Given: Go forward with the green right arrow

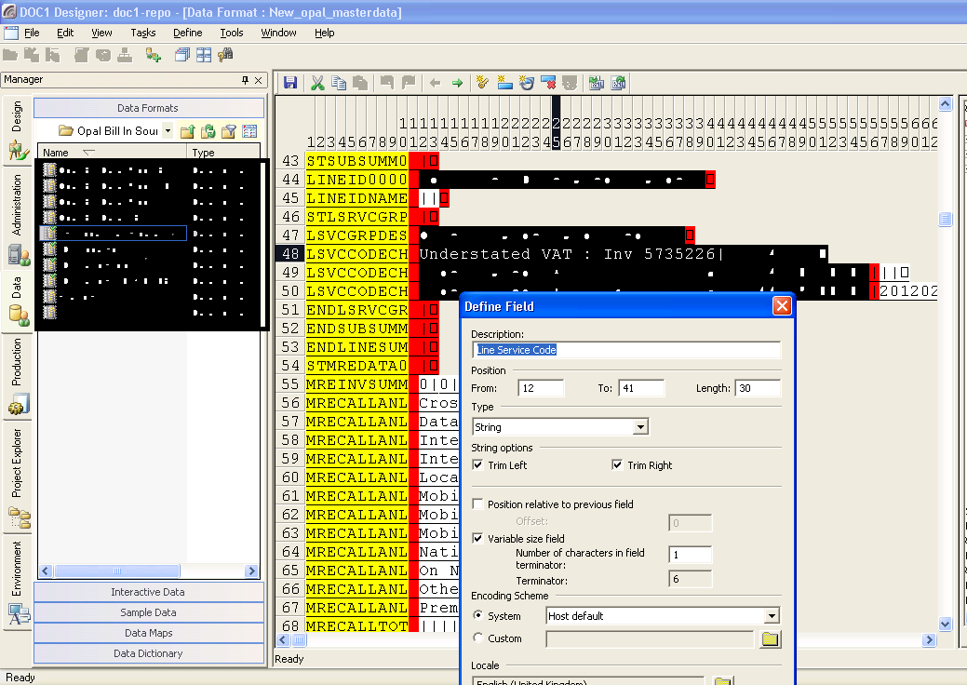Looking at the screenshot, I should [457, 83].
